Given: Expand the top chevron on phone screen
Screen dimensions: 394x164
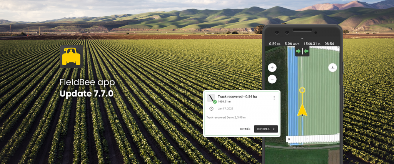Looking at the screenshot, I should tap(302, 38).
